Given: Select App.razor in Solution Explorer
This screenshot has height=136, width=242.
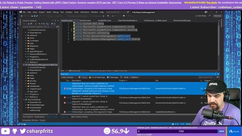Looking at the screenshot, I should coord(34,91).
